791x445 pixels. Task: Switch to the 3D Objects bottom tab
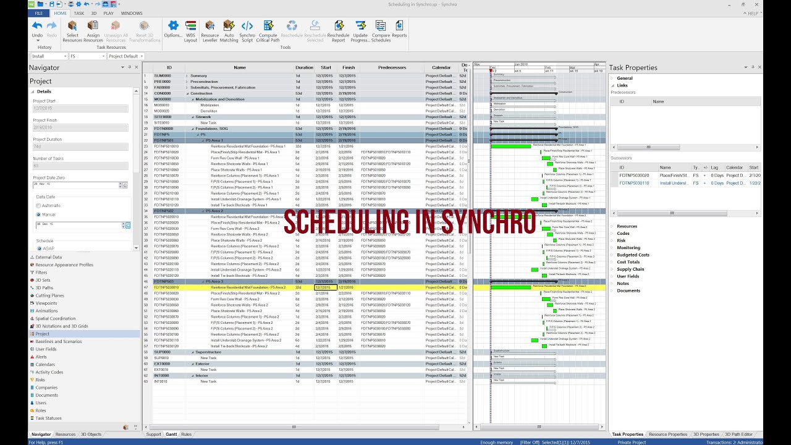(x=91, y=434)
